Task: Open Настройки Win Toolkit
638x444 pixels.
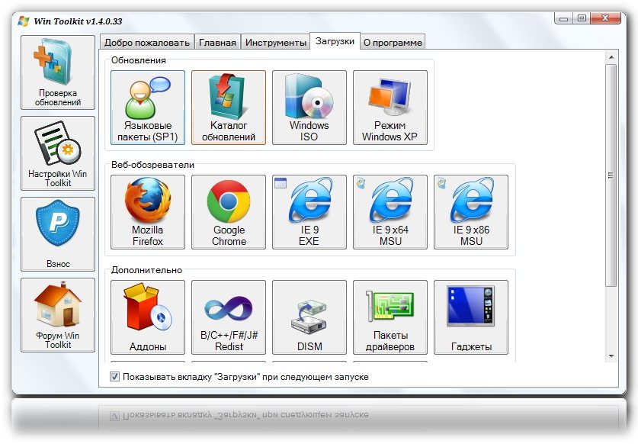Action: [x=59, y=153]
